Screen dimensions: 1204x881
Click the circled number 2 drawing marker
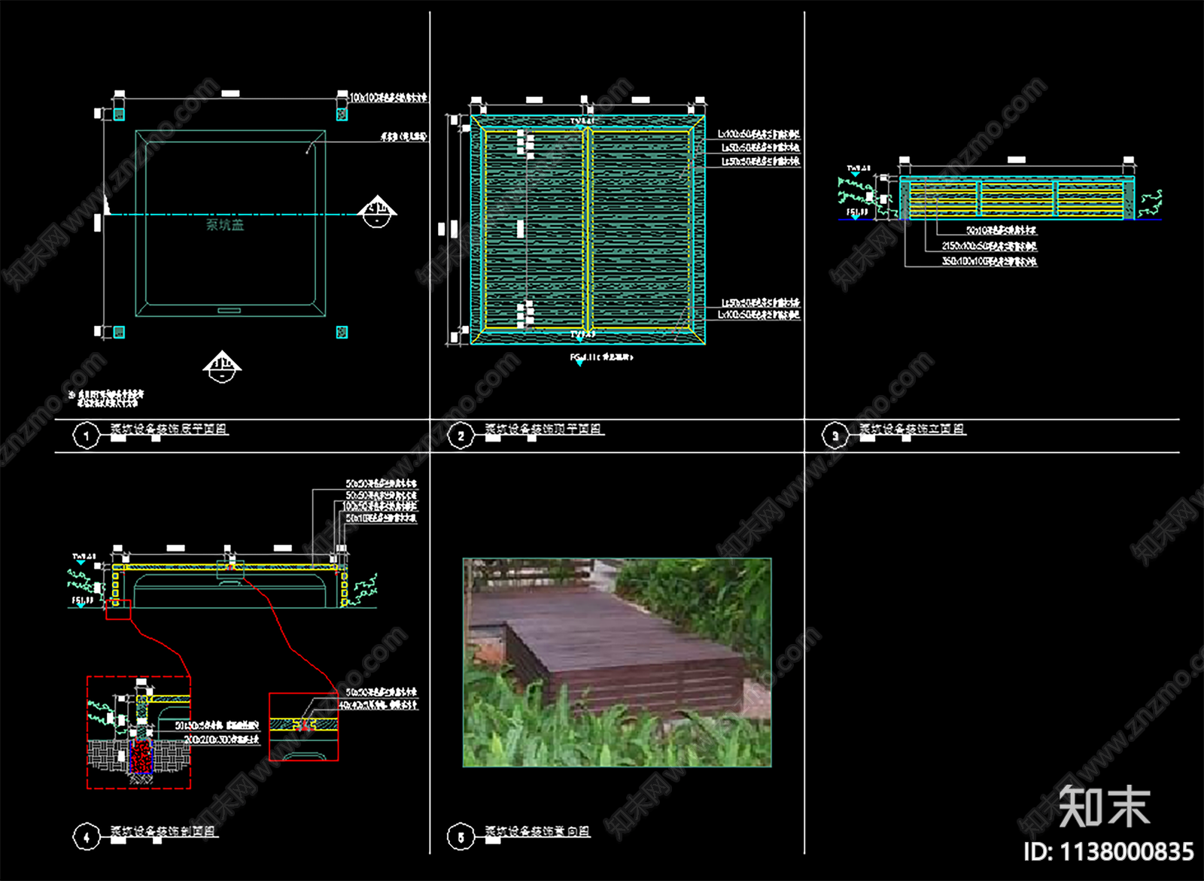pos(461,436)
